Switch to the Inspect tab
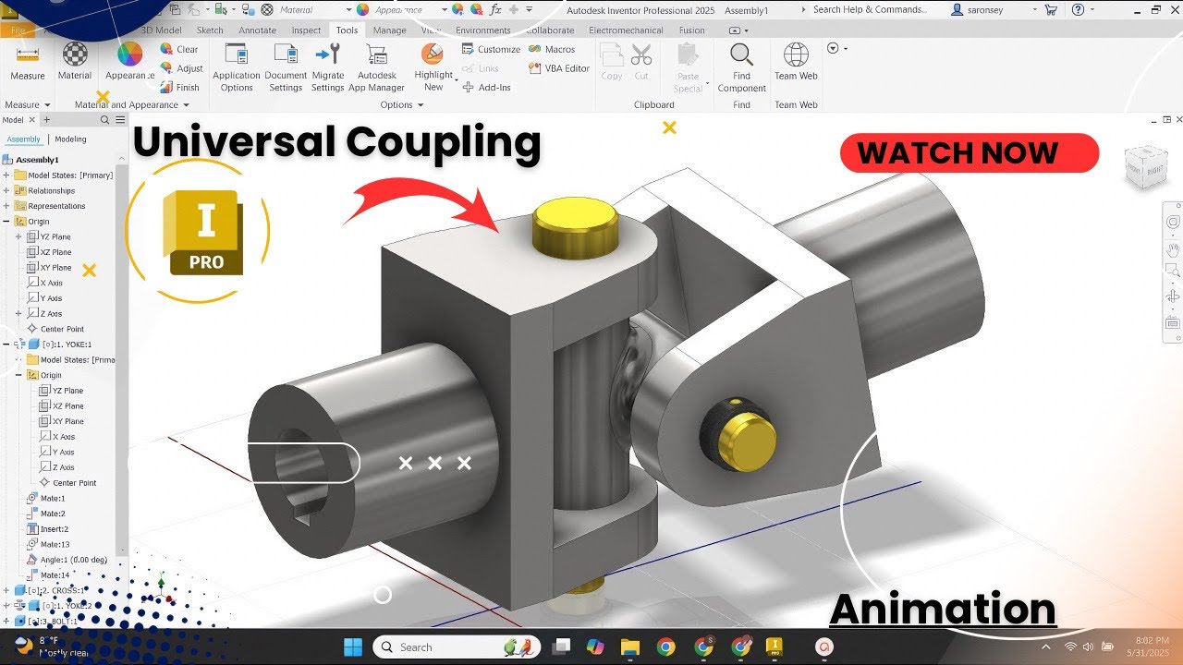1183x665 pixels. 306,30
